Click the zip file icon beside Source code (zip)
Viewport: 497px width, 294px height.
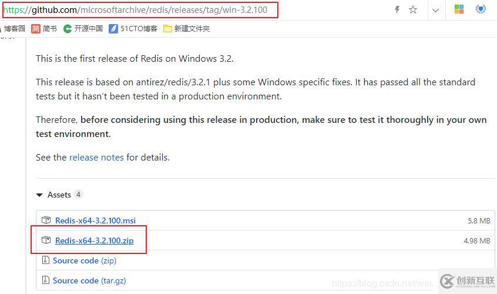(x=46, y=260)
